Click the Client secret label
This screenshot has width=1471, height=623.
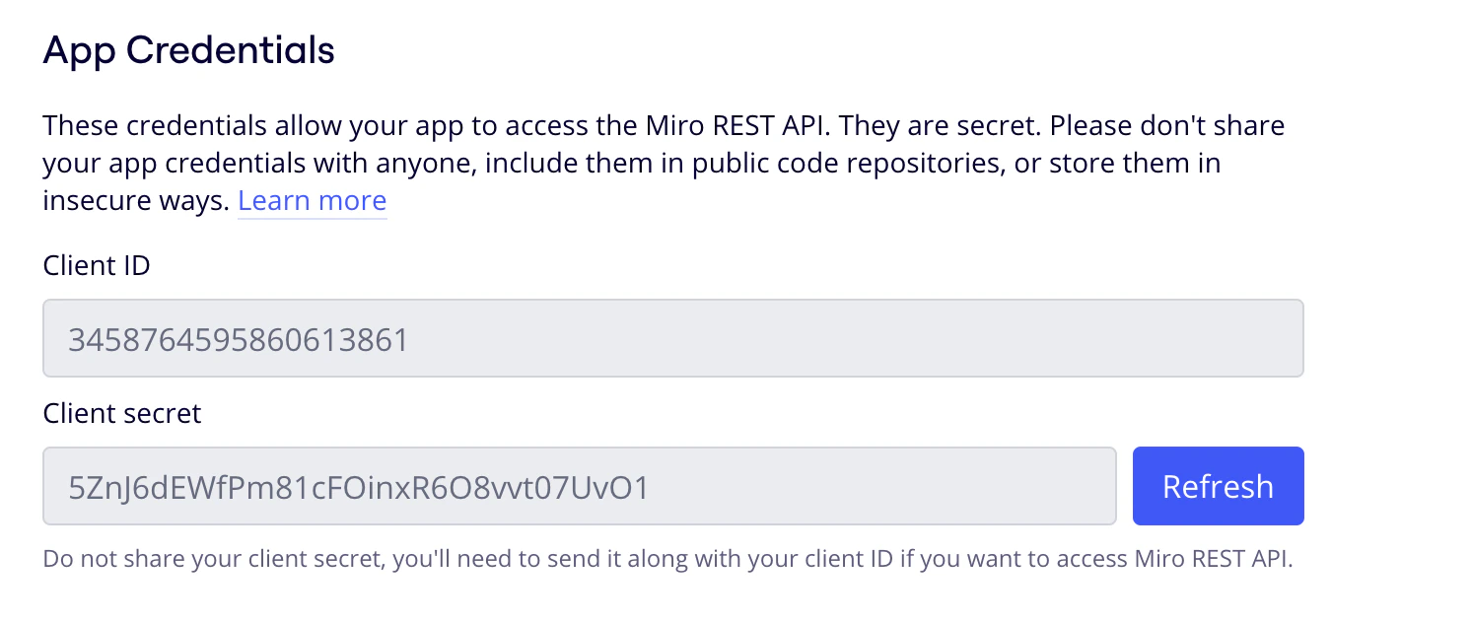120,413
